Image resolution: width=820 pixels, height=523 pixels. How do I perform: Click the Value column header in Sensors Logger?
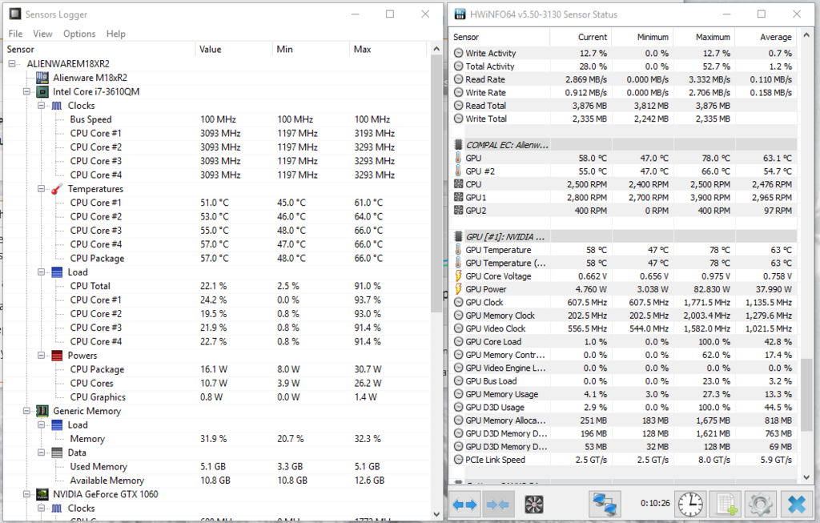pos(234,49)
